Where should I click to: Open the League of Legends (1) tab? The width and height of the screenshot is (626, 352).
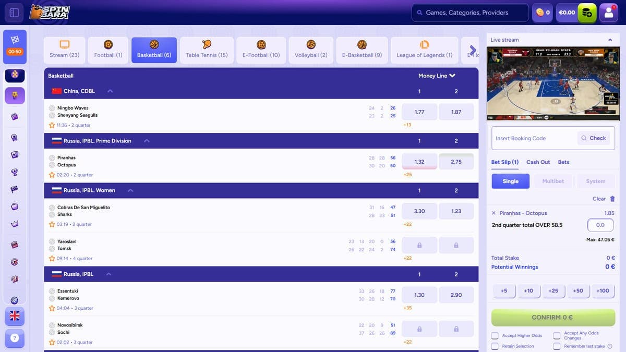point(424,50)
